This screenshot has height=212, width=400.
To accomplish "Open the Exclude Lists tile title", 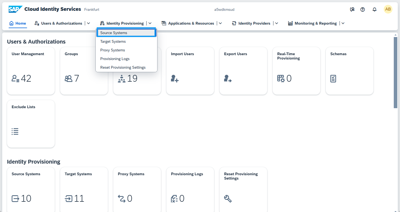I will (23, 107).
